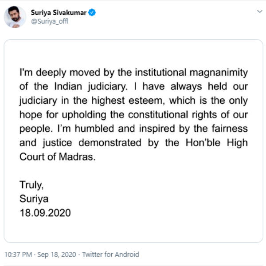This screenshot has height=266, width=266.
Task: Click the phrase highest esteem
Action: click(128, 101)
